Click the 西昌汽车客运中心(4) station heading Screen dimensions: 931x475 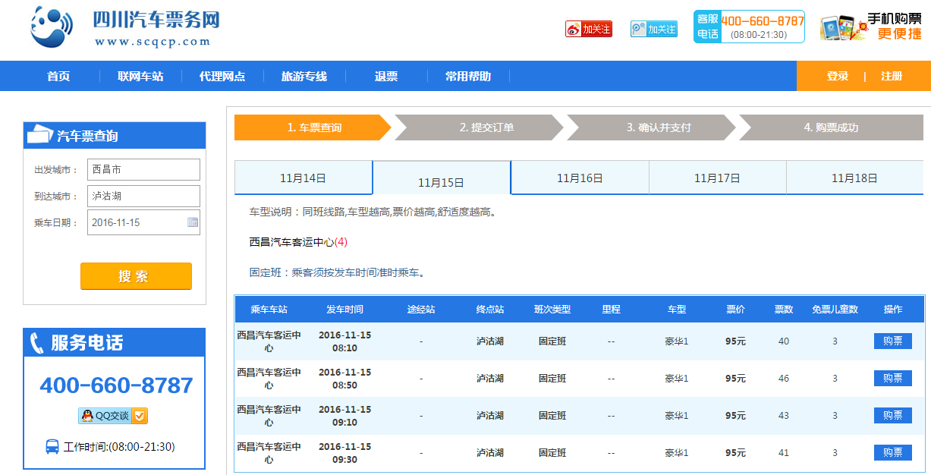click(x=298, y=242)
